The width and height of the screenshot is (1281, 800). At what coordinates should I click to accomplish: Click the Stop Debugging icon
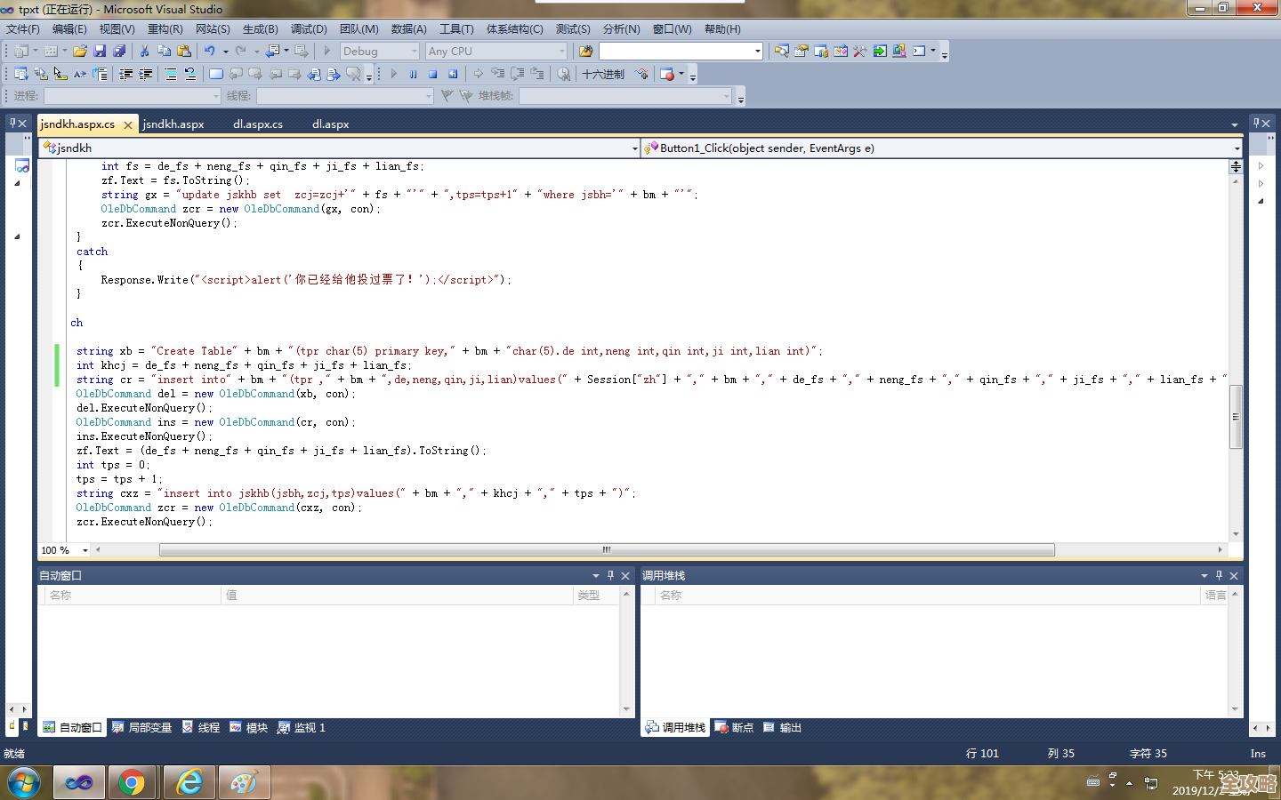click(x=434, y=74)
